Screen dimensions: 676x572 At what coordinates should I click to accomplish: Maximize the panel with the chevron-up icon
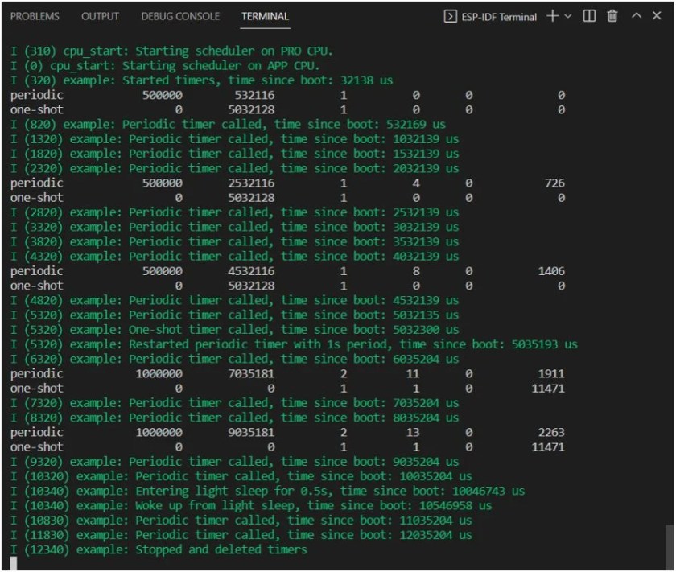point(637,14)
